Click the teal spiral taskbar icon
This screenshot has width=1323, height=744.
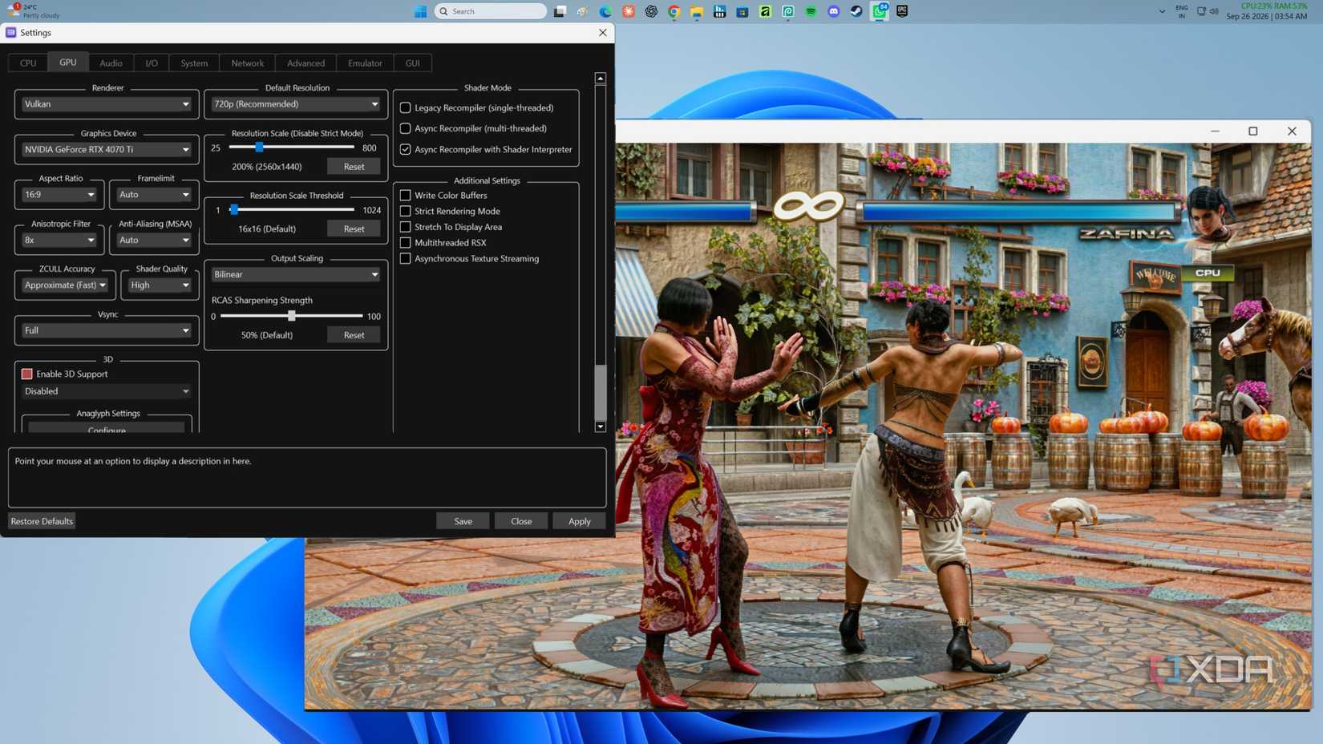click(788, 11)
